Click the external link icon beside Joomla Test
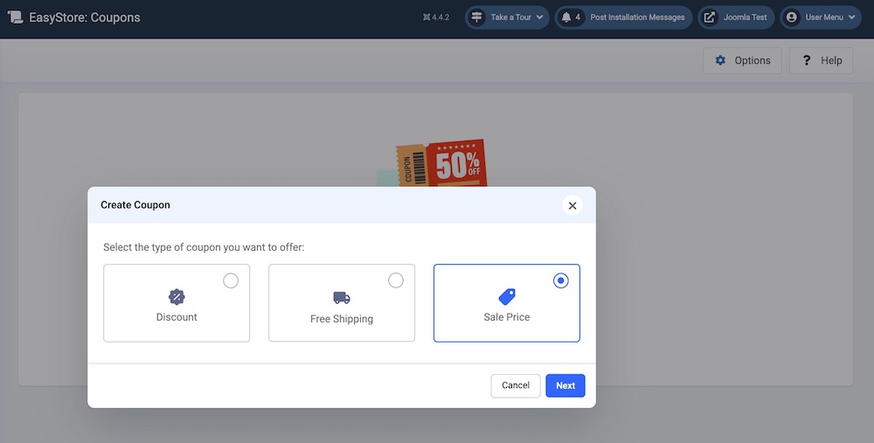Image resolution: width=874 pixels, height=443 pixels. pos(709,17)
